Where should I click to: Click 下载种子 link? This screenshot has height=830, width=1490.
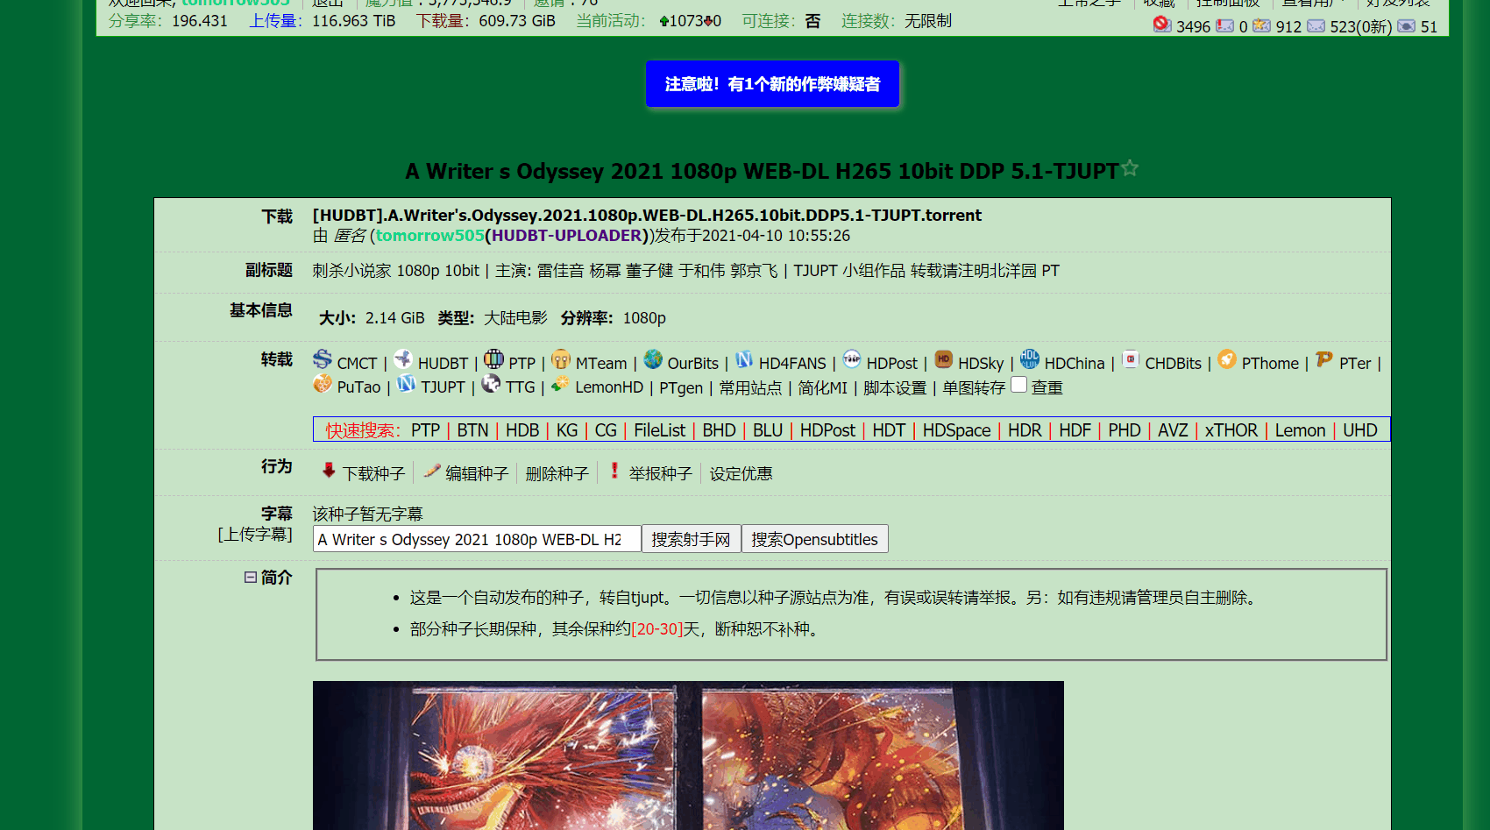coord(373,474)
